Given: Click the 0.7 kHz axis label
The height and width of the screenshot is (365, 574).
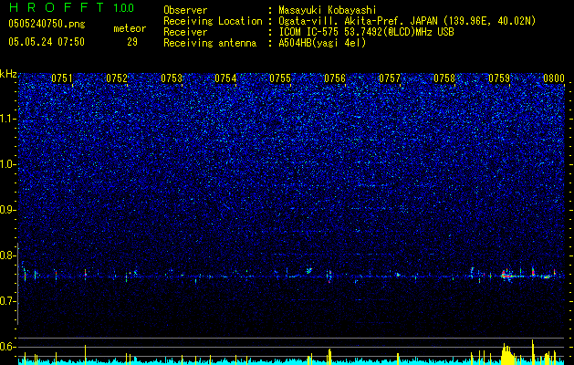Looking at the screenshot, I should click(x=8, y=301).
